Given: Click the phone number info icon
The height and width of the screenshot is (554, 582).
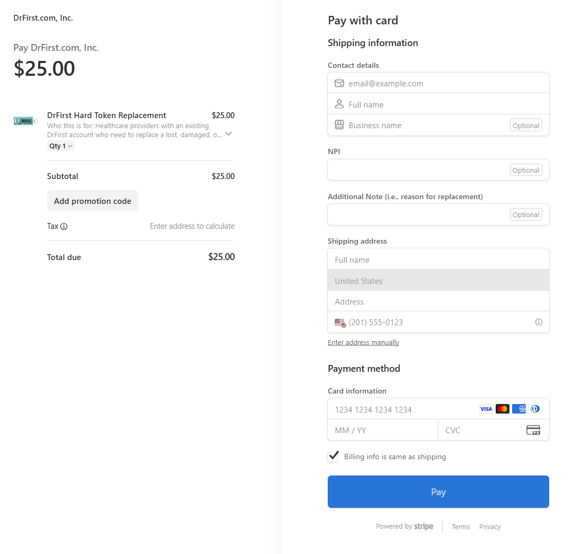Looking at the screenshot, I should tap(539, 322).
